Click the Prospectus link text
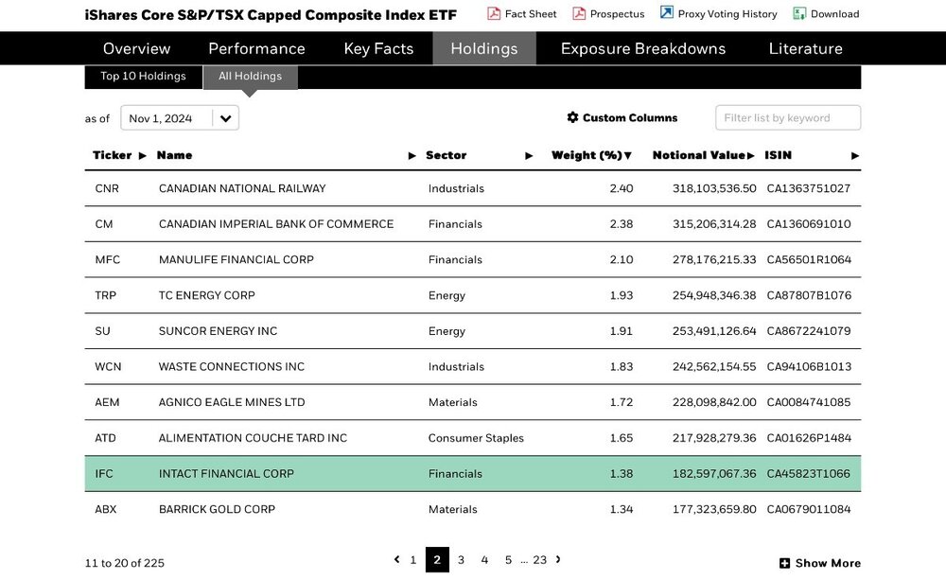The height and width of the screenshot is (580, 946). [617, 14]
